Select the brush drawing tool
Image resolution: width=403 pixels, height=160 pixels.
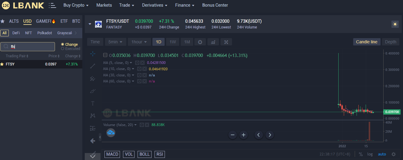point(93,91)
